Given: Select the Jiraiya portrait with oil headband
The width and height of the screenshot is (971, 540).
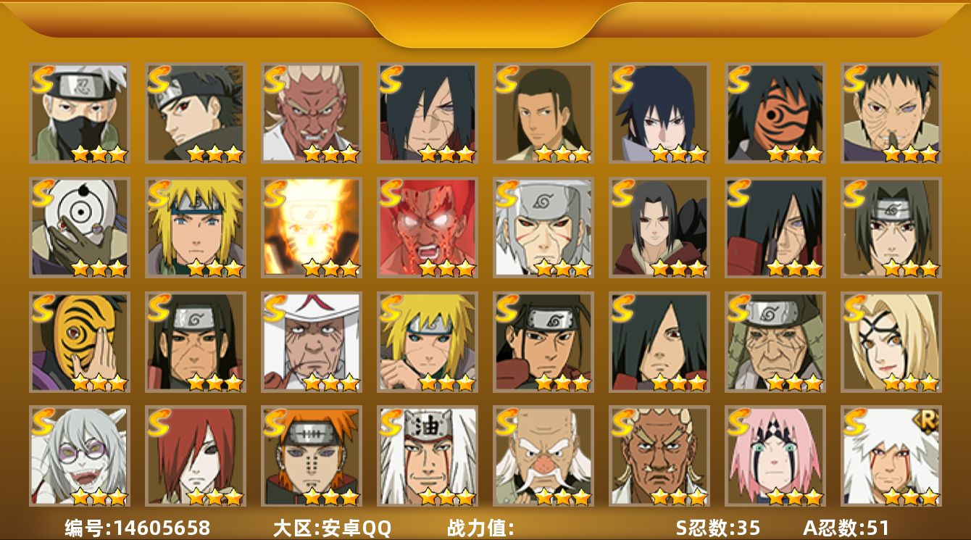Looking at the screenshot, I should click(x=427, y=456).
